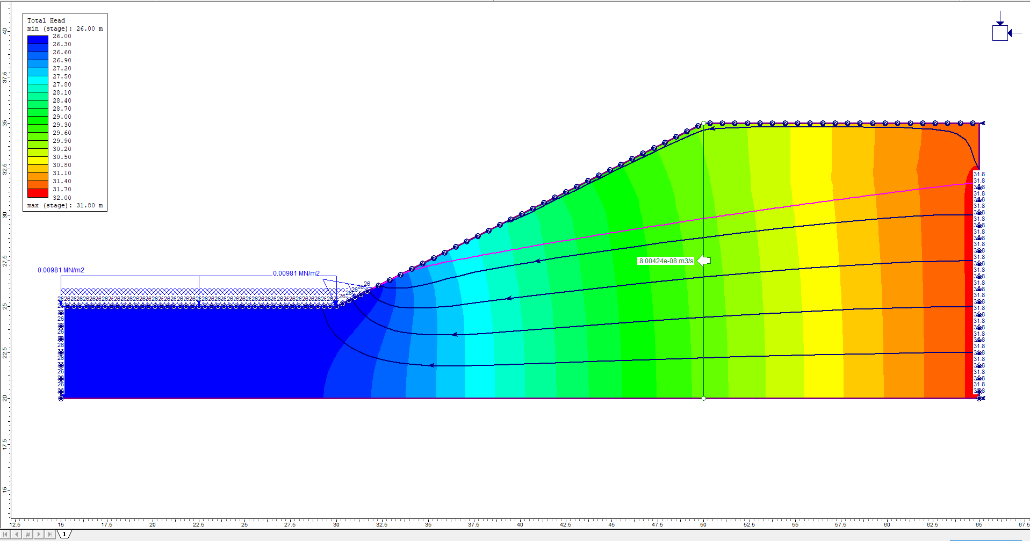The image size is (1030, 541).
Task: Click the previous-stage arrow button
Action: pos(17,535)
